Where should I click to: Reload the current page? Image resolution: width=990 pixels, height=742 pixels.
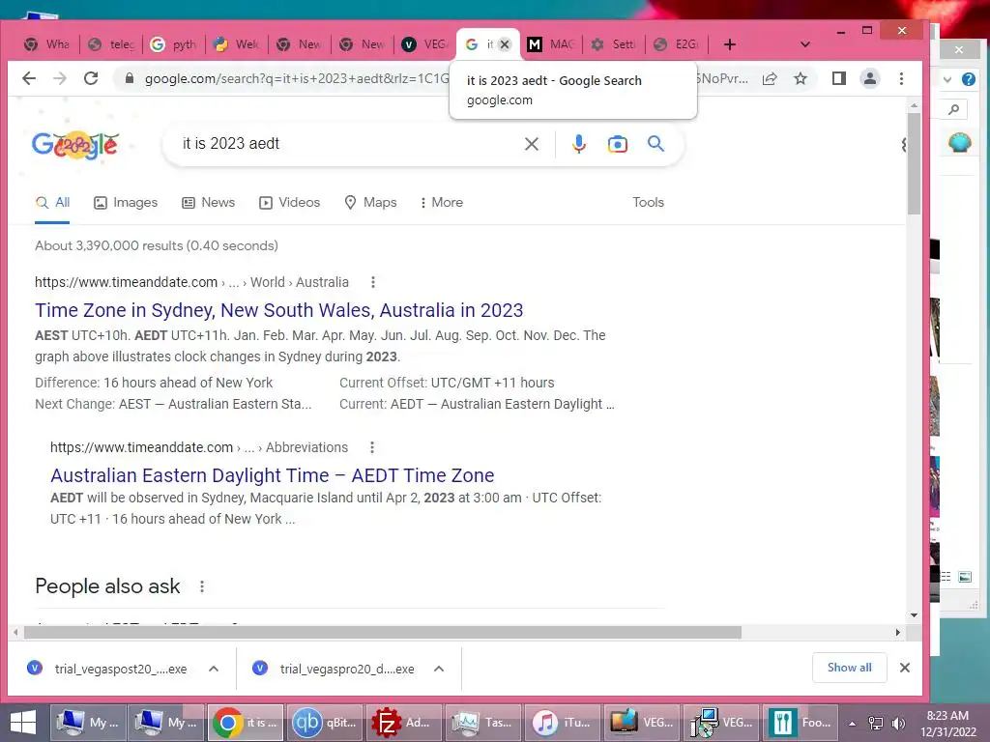(91, 78)
